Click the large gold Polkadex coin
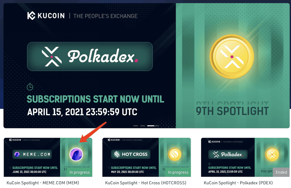The width and height of the screenshot is (291, 188). coord(232,57)
